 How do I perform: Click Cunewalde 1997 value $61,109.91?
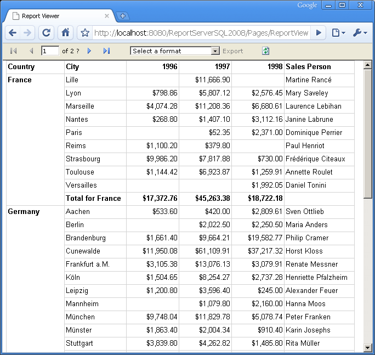coord(212,251)
